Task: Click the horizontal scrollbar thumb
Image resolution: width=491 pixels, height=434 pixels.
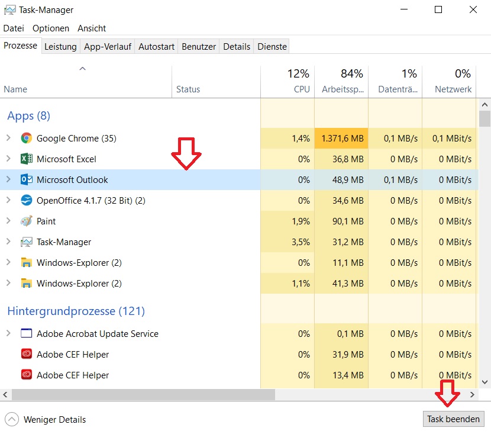Action: [x=143, y=394]
